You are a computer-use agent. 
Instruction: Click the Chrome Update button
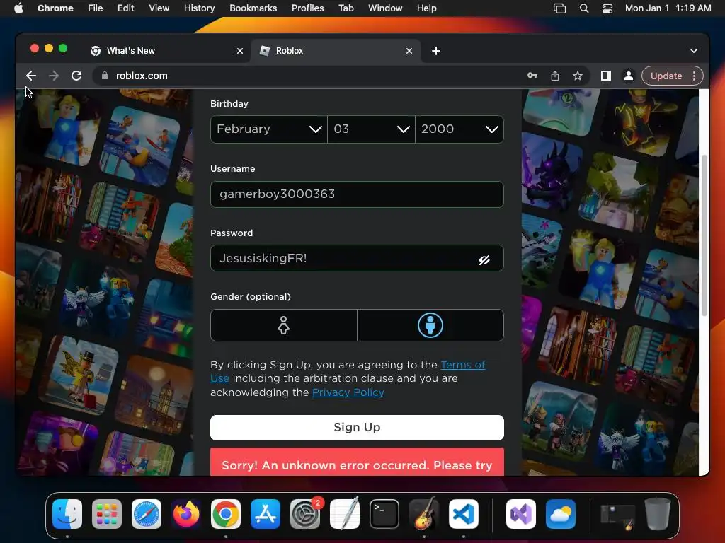pyautogui.click(x=666, y=76)
